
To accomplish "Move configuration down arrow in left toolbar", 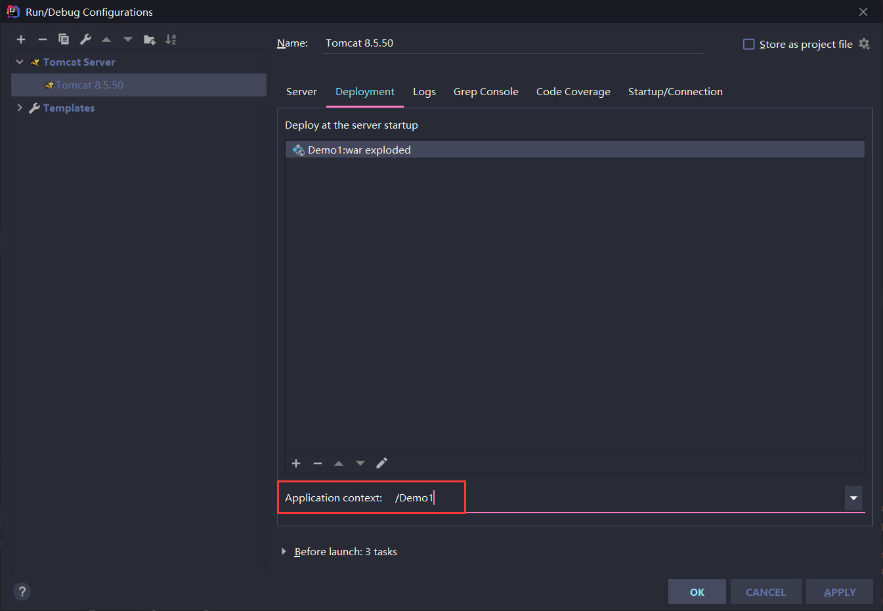I will (x=128, y=39).
